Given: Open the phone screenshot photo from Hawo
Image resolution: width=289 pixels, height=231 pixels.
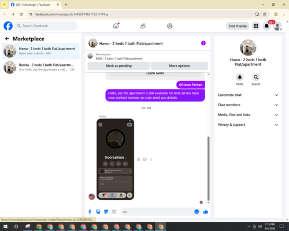Looking at the screenshot, I should click(x=115, y=159).
